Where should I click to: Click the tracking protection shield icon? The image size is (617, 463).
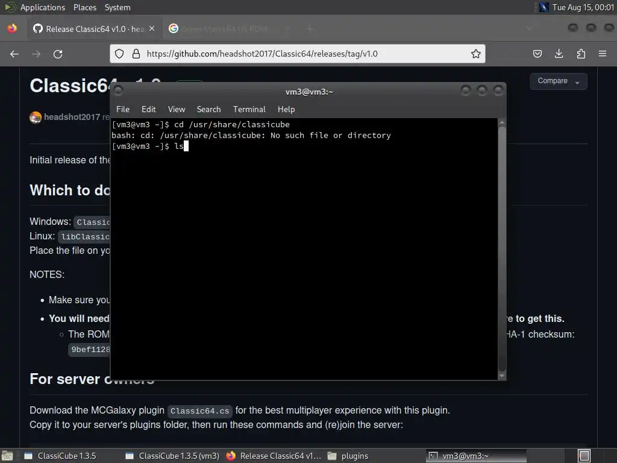pos(119,54)
